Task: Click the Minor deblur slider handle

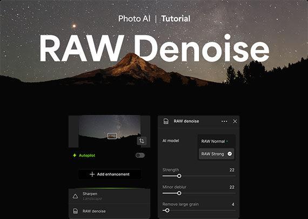Action: point(179,193)
